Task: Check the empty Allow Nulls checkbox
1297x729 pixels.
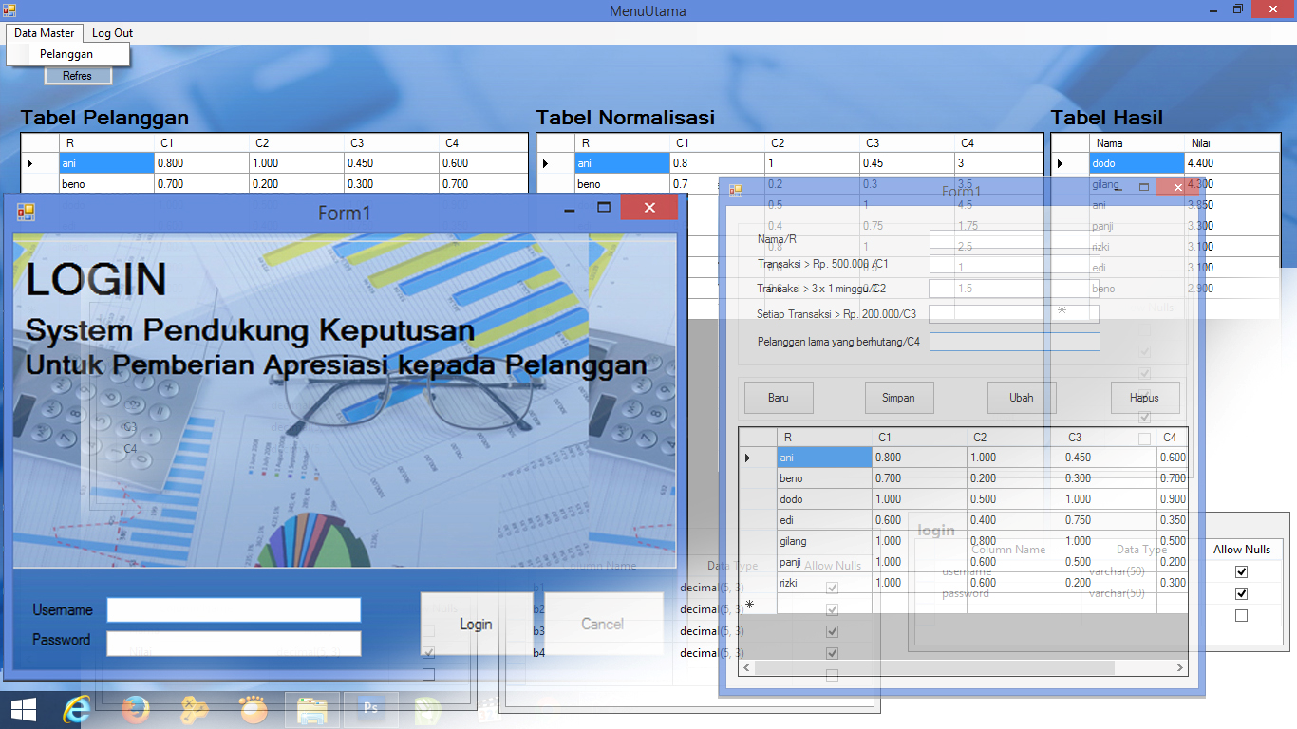Action: tap(1240, 615)
